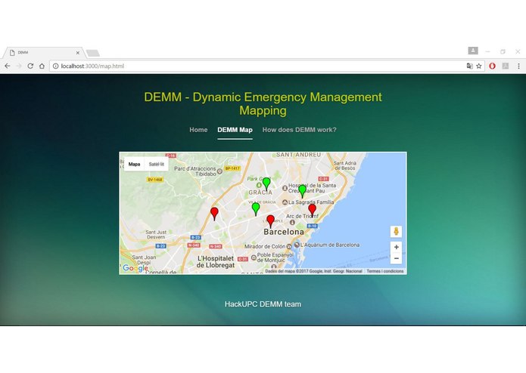Image resolution: width=526 pixels, height=373 pixels.
Task: Click the Chrome profile user icon
Action: 473,51
